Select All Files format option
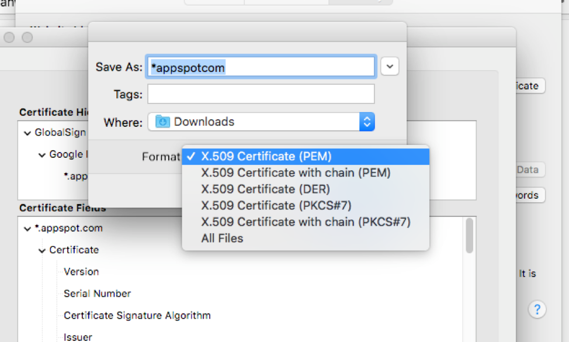 click(222, 239)
